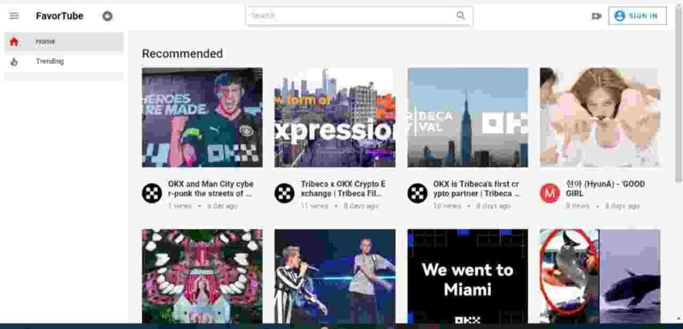Select Home in the sidebar

pyautogui.click(x=64, y=42)
